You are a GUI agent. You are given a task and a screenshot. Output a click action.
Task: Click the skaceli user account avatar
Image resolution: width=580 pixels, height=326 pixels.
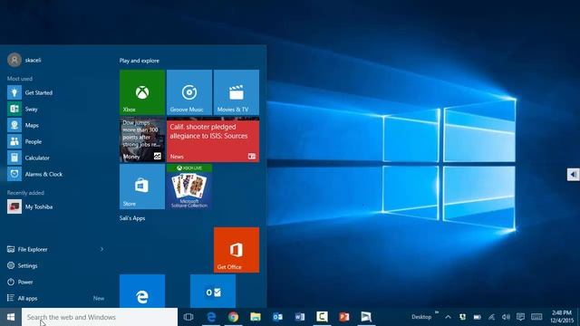click(x=14, y=60)
